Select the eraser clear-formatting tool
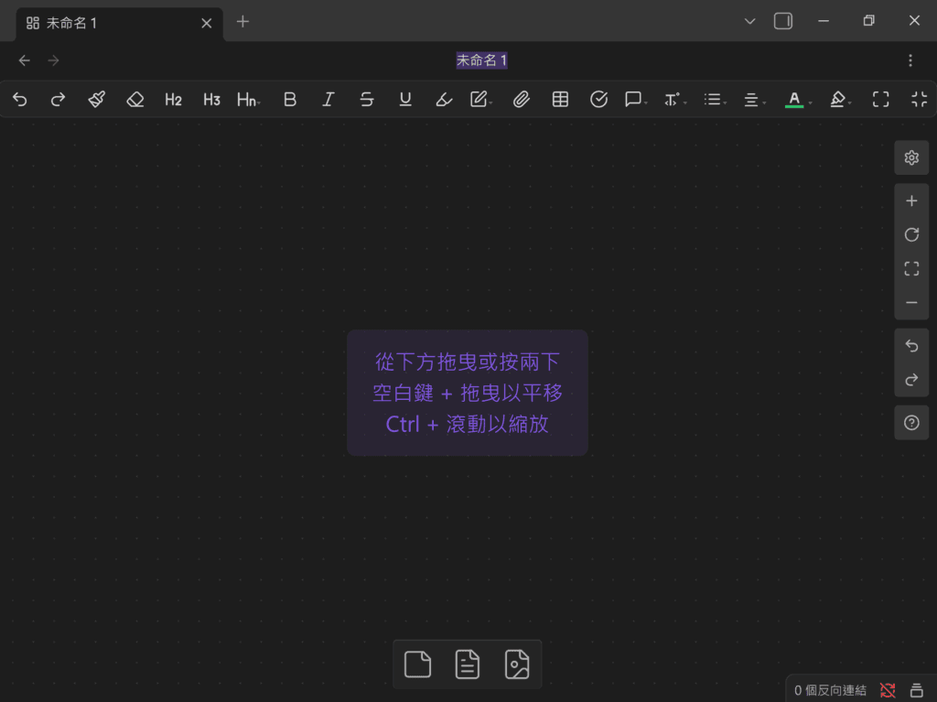 pyautogui.click(x=135, y=100)
